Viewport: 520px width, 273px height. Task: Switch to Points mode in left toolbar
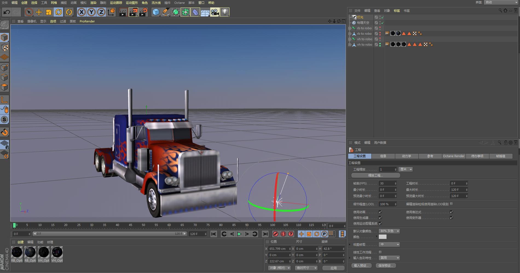point(5,67)
